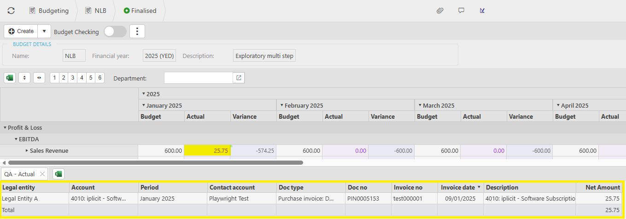Click the checkmark tasks icon at top right
This screenshot has width=626, height=219.
482,11
